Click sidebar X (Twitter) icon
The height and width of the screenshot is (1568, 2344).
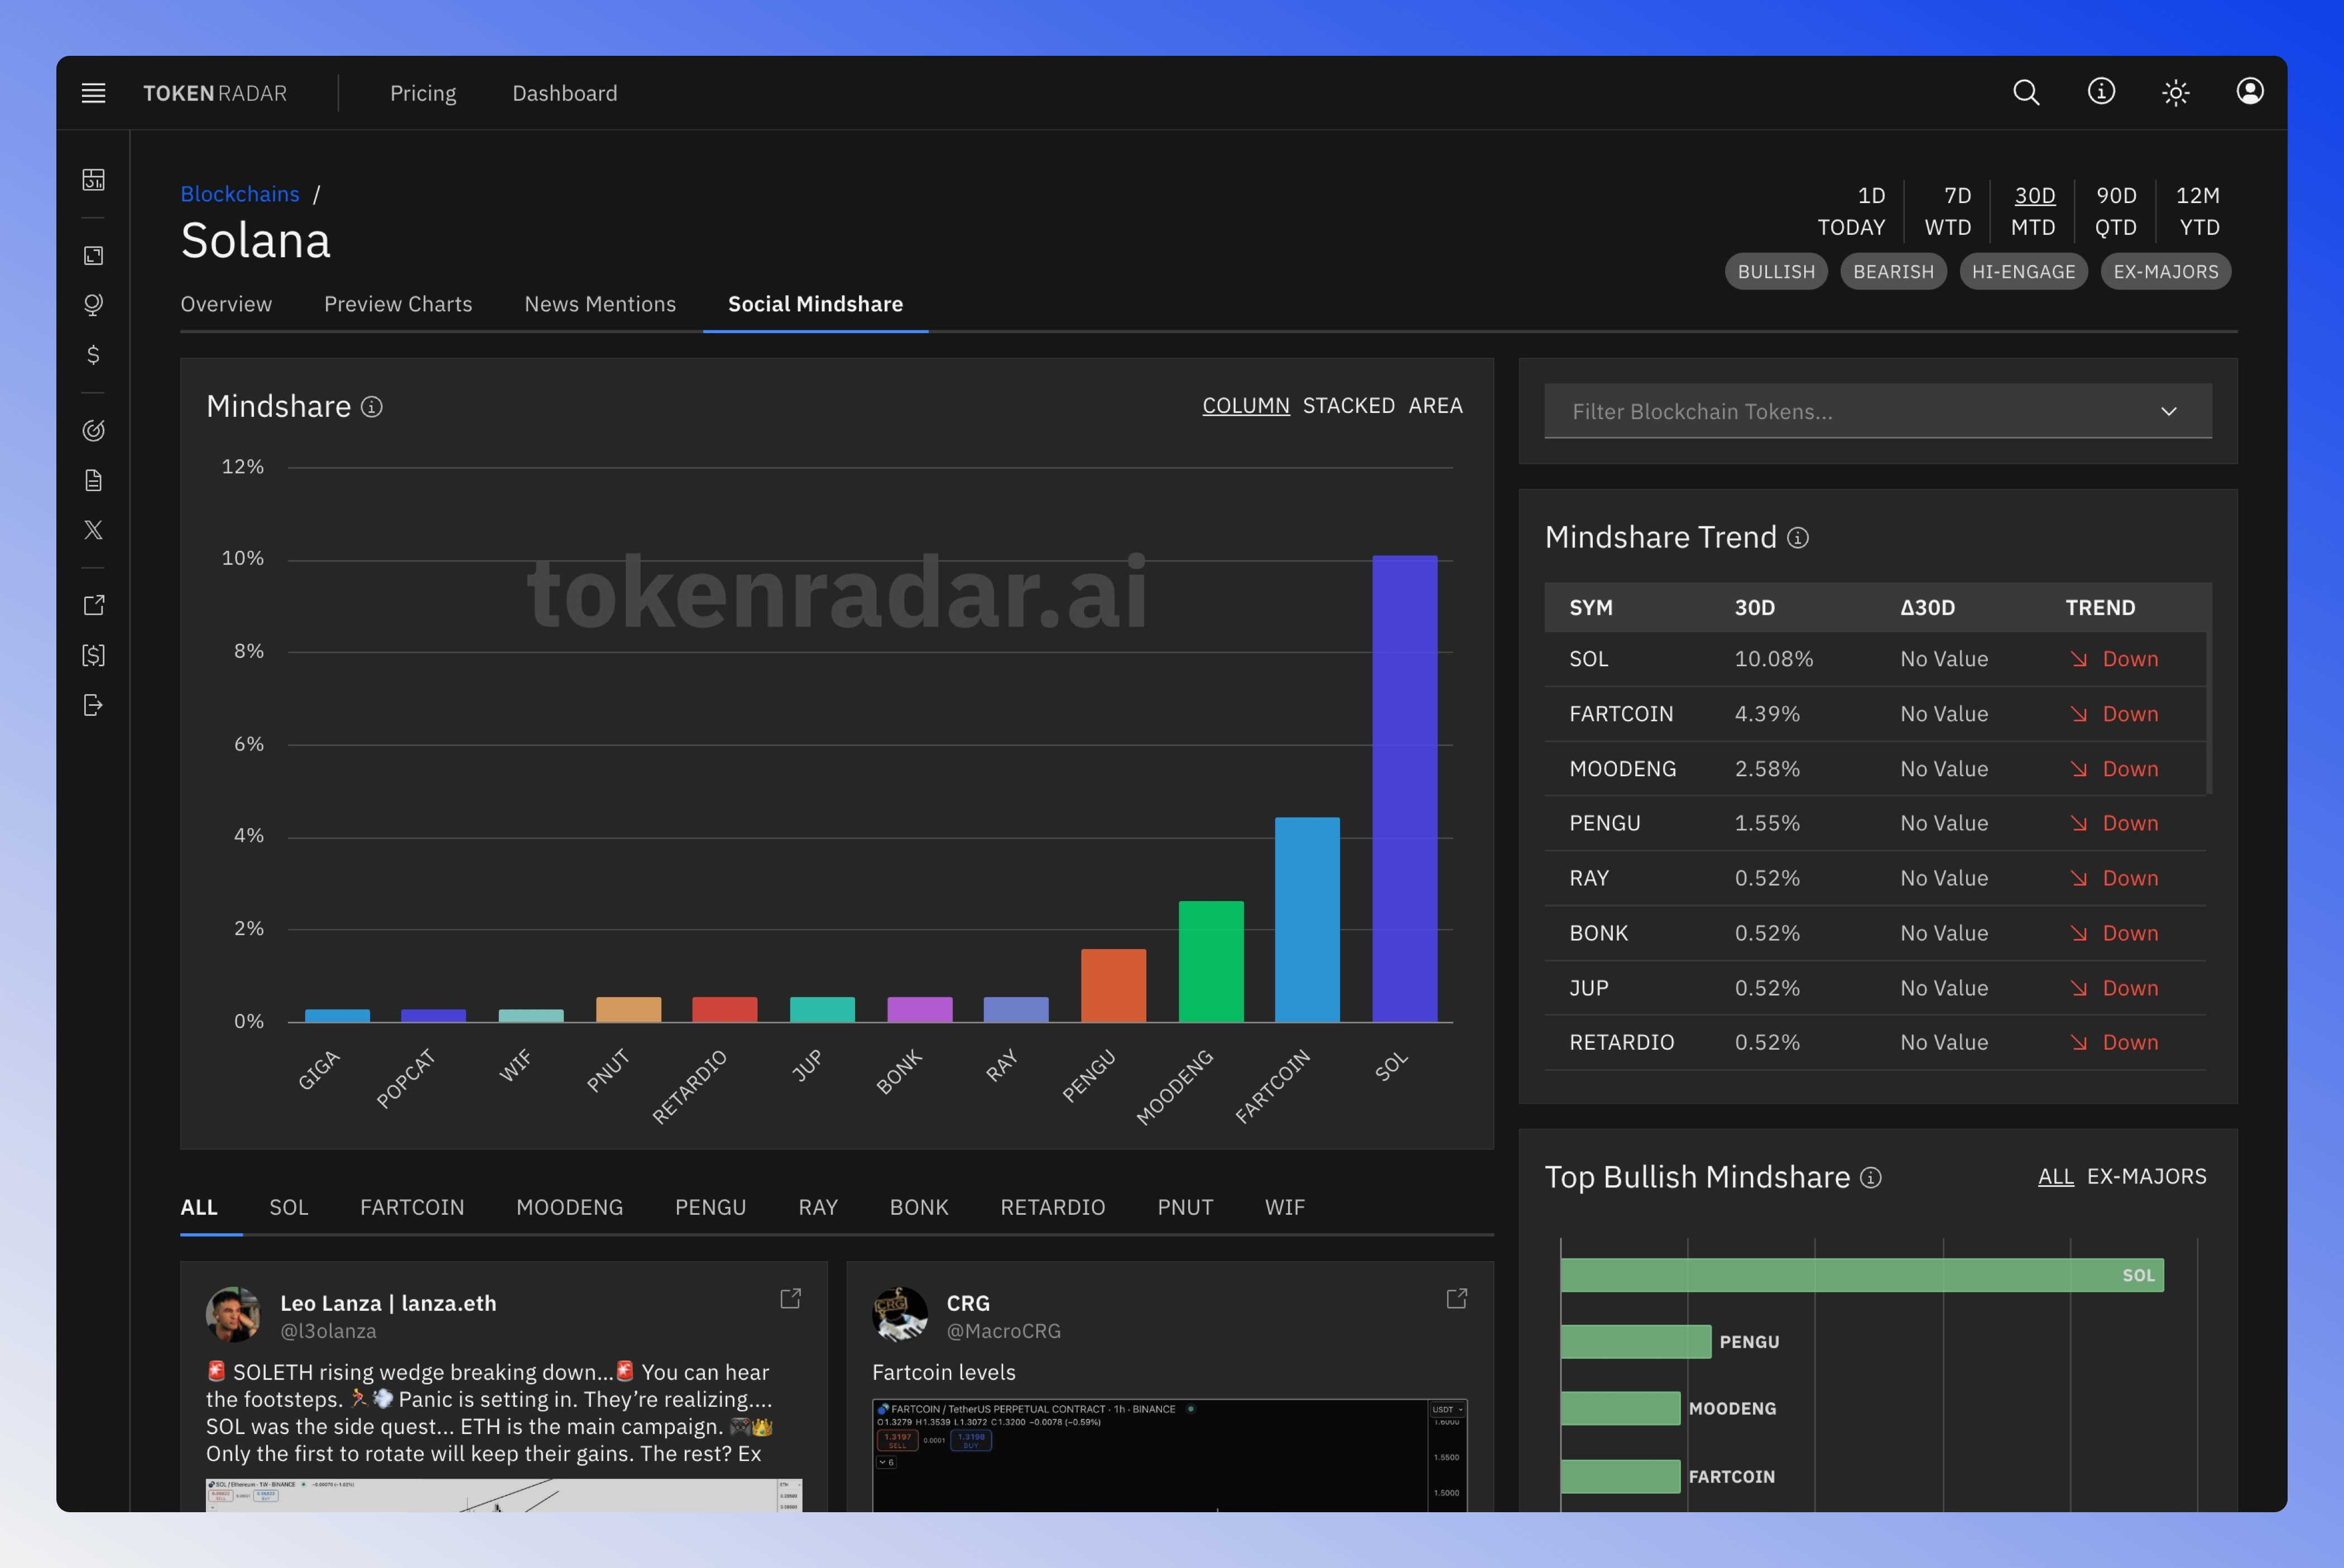93,530
